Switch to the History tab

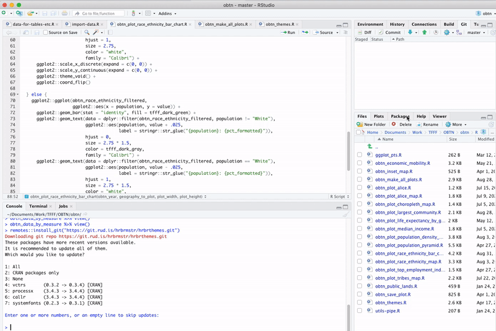tap(397, 24)
